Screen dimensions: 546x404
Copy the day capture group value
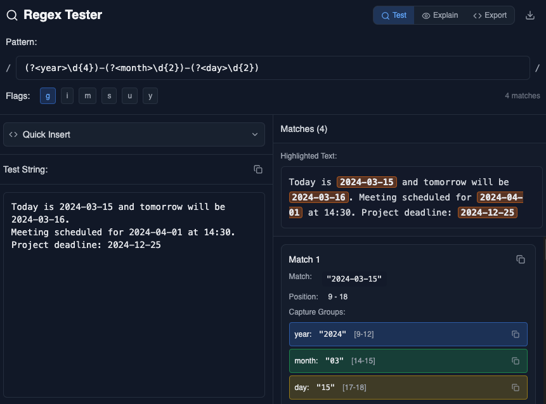(x=516, y=388)
